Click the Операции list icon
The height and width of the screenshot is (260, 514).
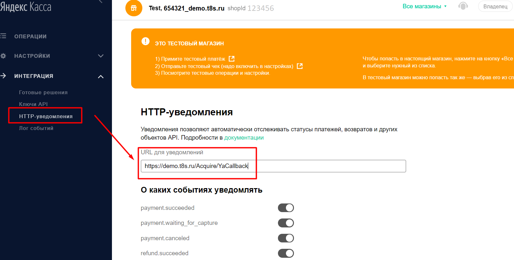pos(3,36)
